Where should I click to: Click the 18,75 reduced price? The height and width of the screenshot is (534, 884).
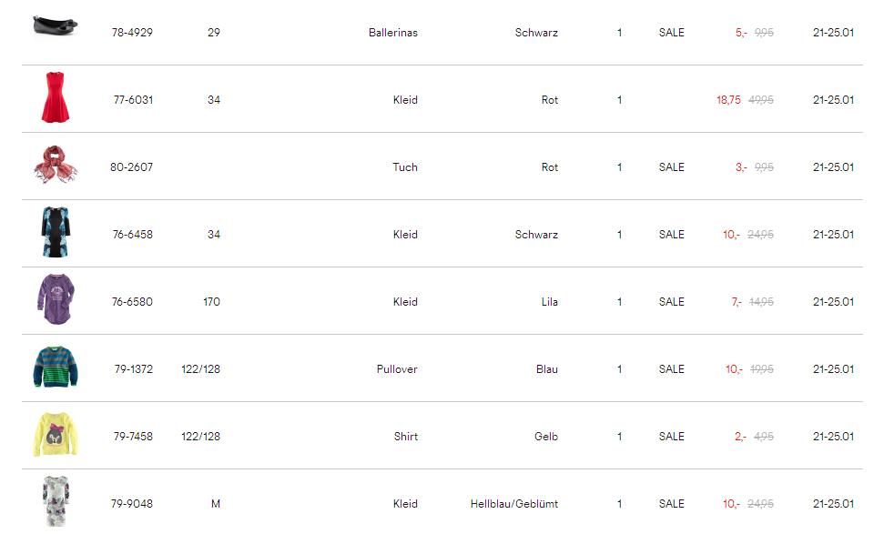[x=728, y=100]
